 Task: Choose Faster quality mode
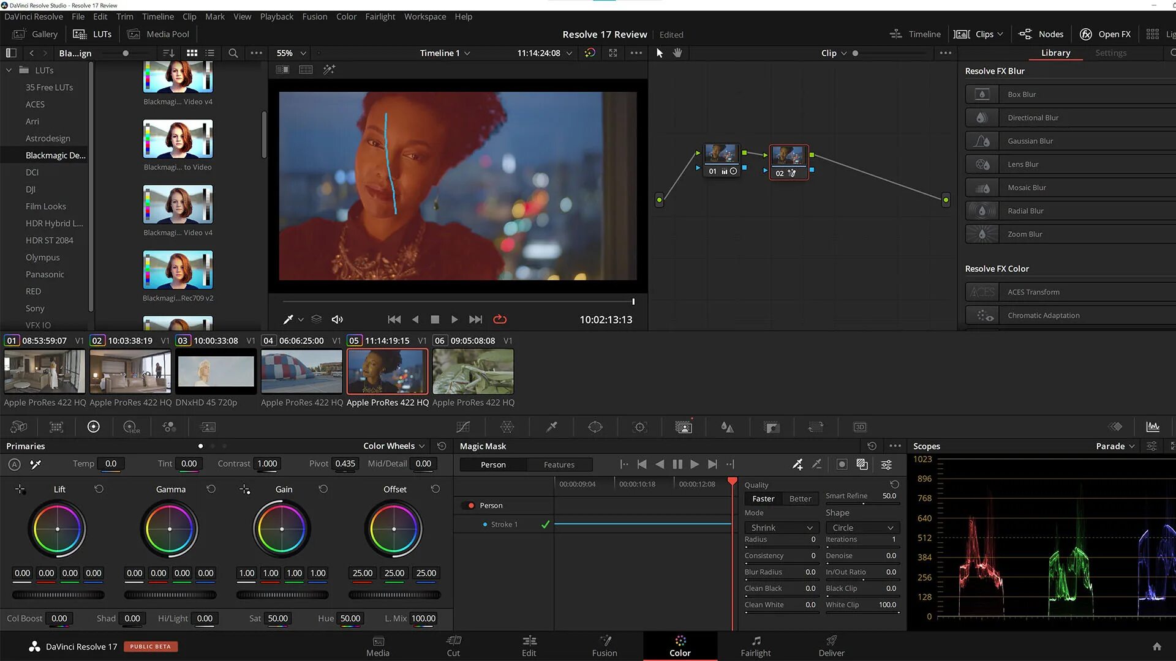[763, 499]
